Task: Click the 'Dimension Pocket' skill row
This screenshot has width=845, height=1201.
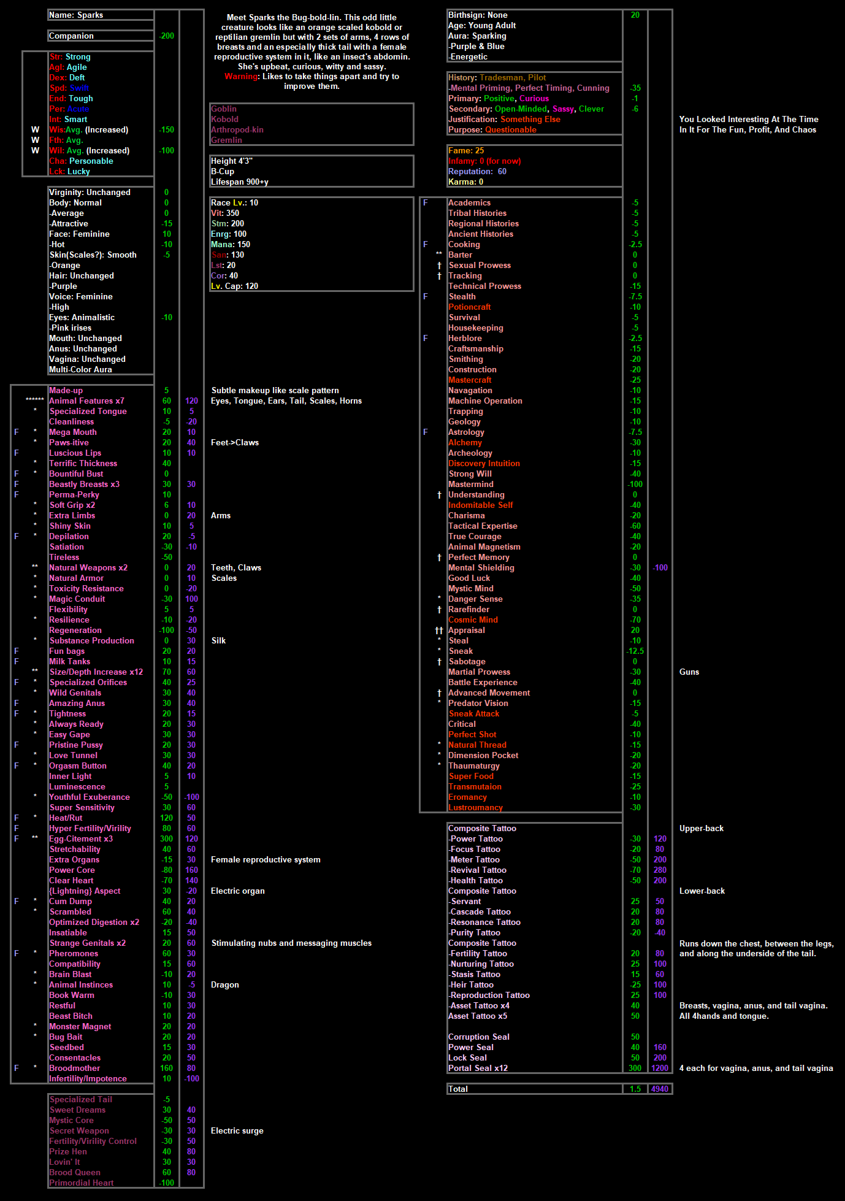Action: pyautogui.click(x=483, y=755)
